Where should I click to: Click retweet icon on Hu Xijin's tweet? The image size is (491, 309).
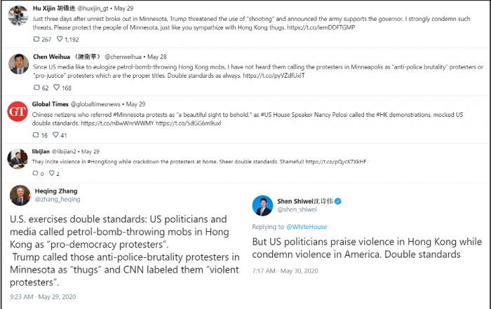36,39
